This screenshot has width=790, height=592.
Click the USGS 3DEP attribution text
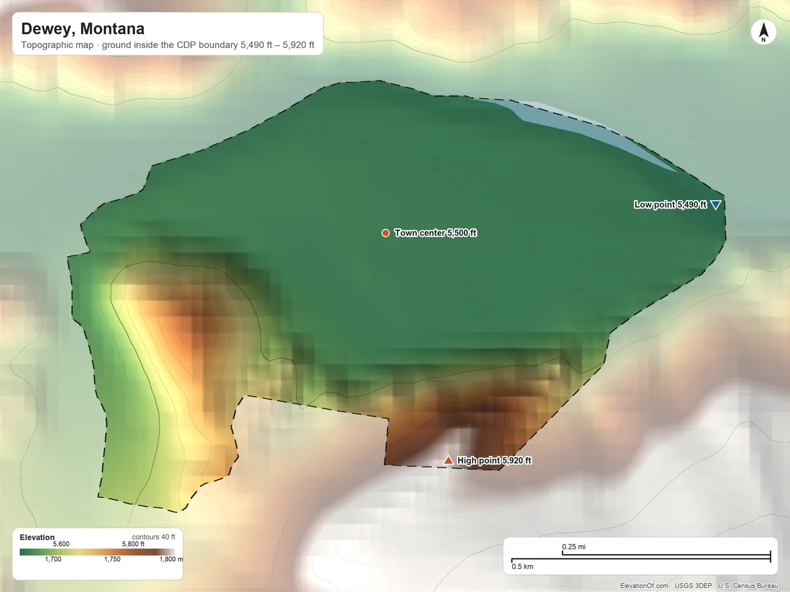pyautogui.click(x=692, y=585)
